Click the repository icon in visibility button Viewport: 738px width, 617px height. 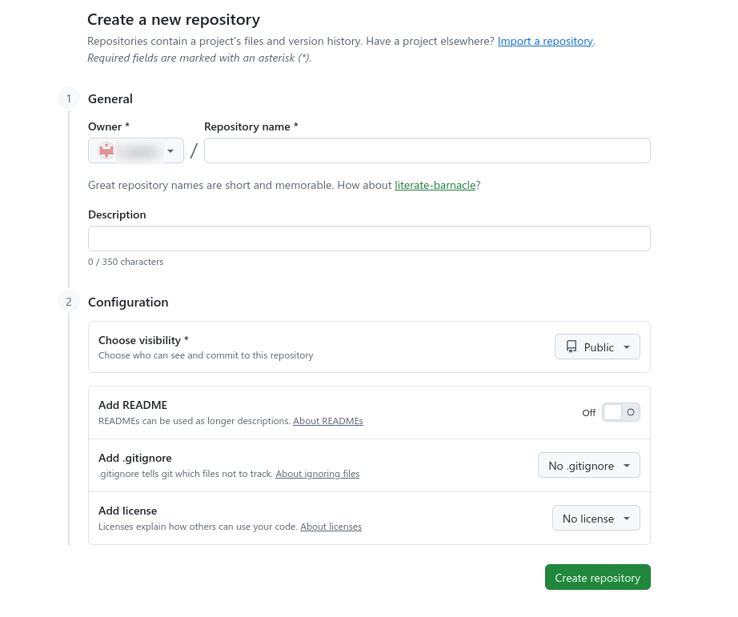click(572, 347)
